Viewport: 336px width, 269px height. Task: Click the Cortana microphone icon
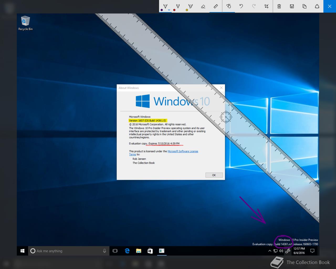tap(104, 251)
